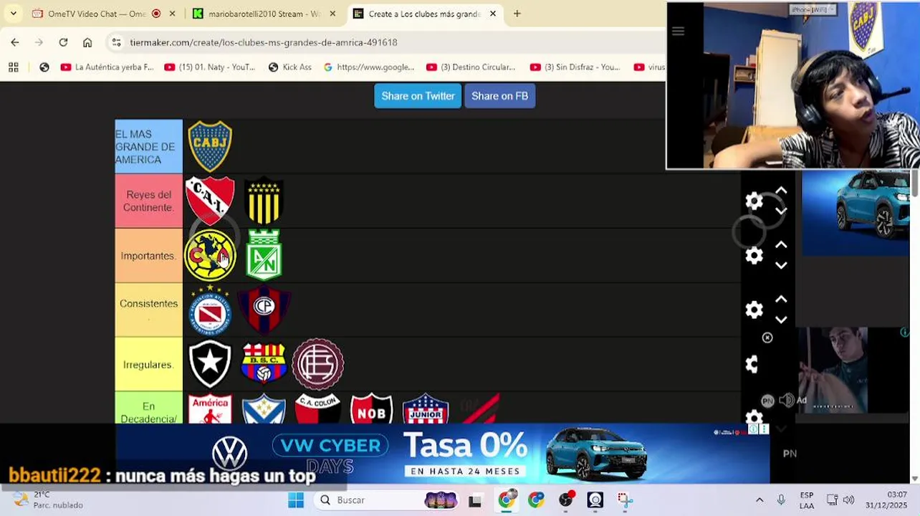Click the Reyes del Continente tier label
The image size is (920, 516).
click(x=149, y=201)
